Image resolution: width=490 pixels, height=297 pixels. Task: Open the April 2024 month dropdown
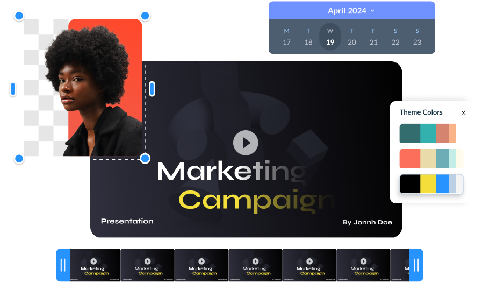pyautogui.click(x=351, y=11)
